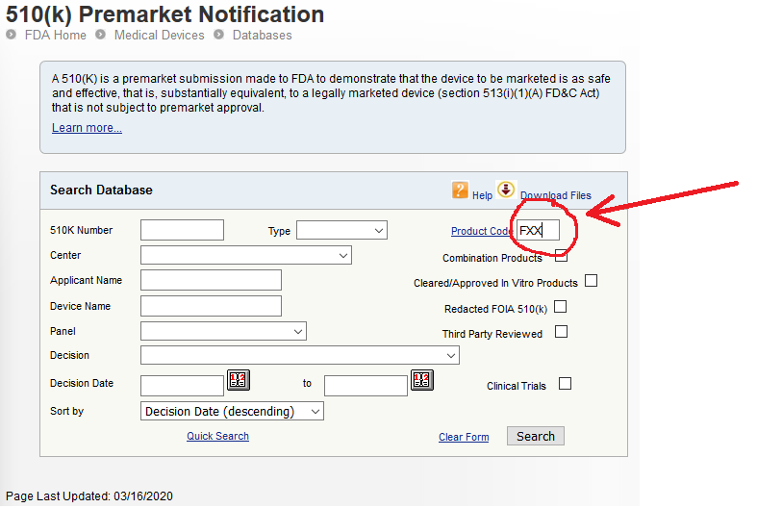Click the Clear Form link
This screenshot has height=508, width=757.
pyautogui.click(x=464, y=437)
